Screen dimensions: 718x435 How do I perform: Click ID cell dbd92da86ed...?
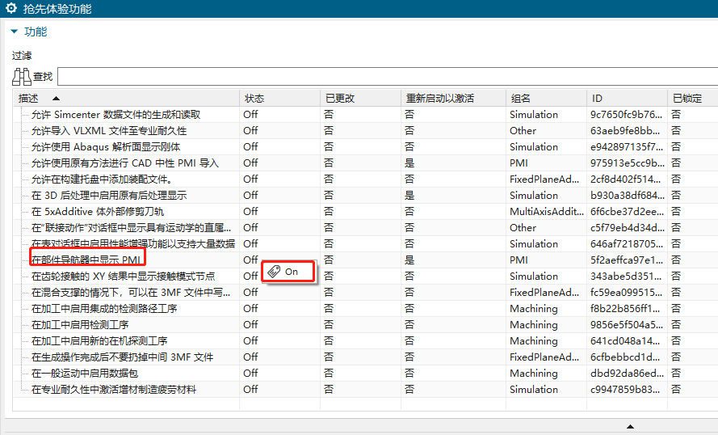coord(627,373)
